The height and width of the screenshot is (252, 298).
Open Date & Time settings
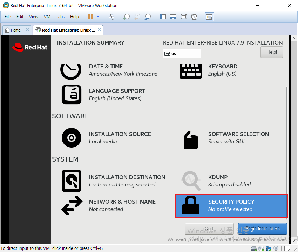pyautogui.click(x=106, y=67)
